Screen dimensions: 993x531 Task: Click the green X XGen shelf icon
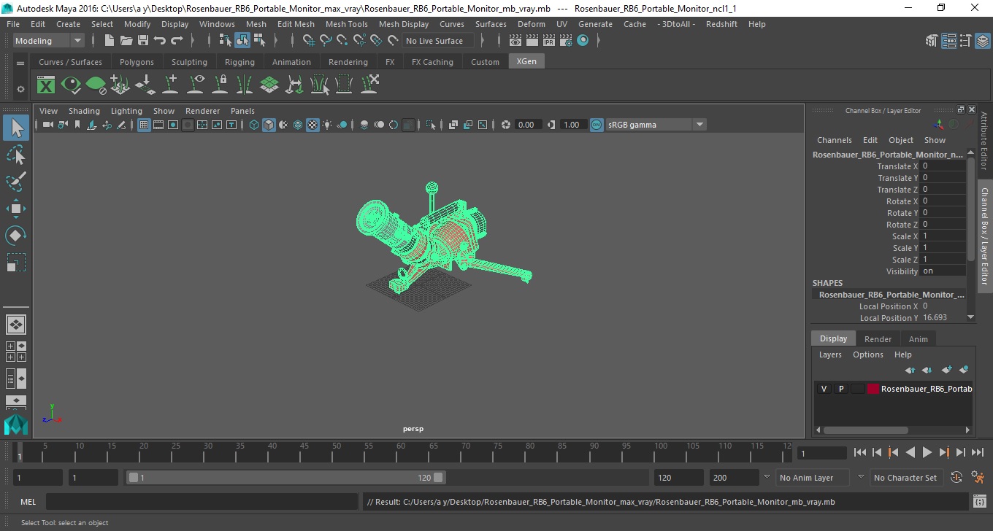[46, 85]
